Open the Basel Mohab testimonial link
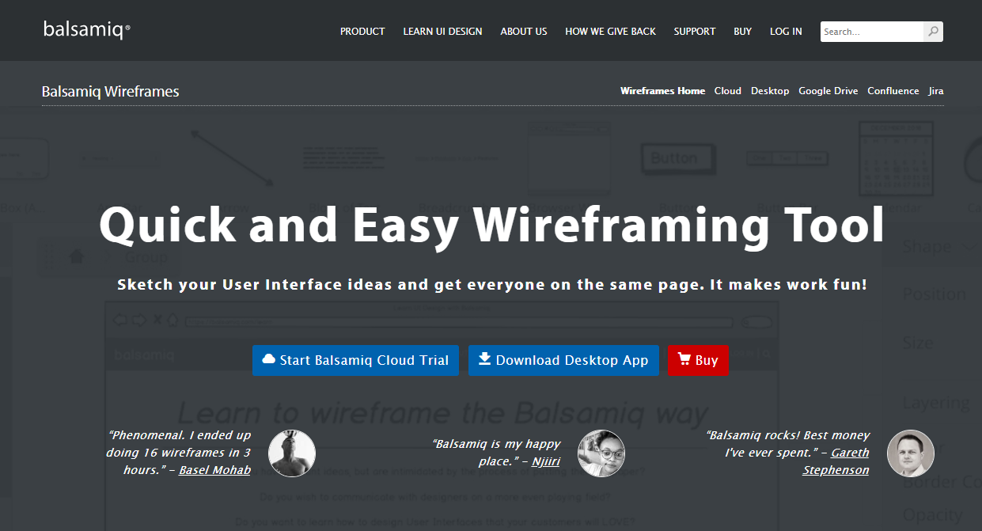Viewport: 982px width, 531px height. (x=214, y=470)
